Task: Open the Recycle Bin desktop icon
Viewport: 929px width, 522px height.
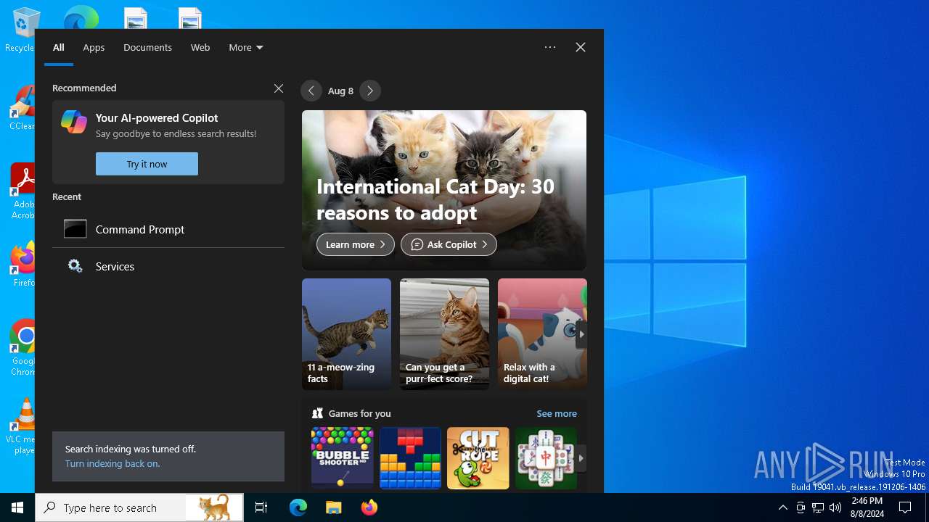Action: click(22, 30)
